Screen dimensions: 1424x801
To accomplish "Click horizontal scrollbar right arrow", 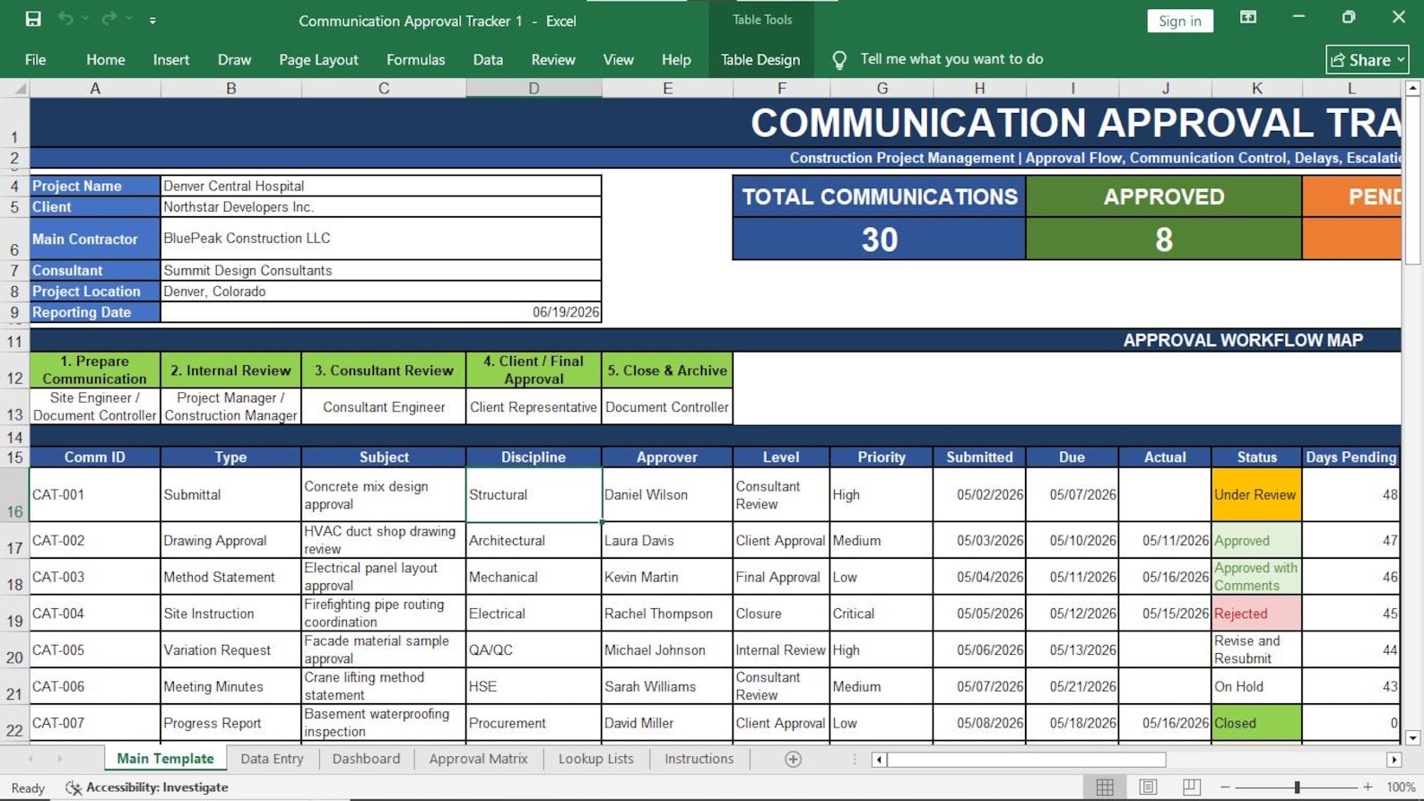I will pyautogui.click(x=1394, y=760).
